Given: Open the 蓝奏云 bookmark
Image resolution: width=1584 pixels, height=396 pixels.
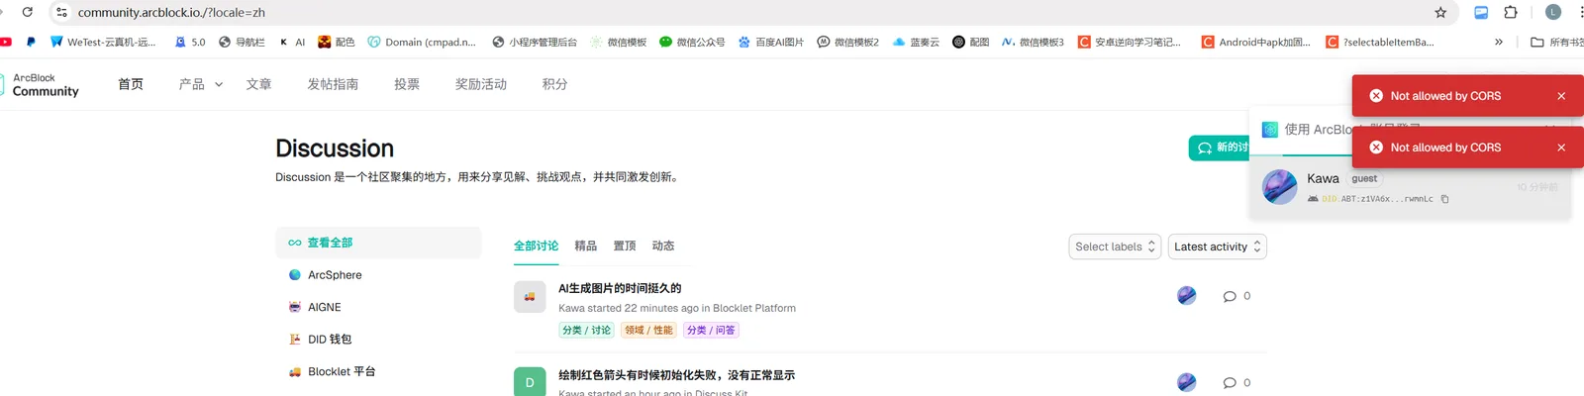Looking at the screenshot, I should 916,42.
